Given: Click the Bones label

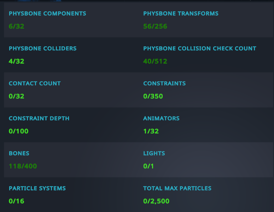Looking at the screenshot, I should (19, 153).
